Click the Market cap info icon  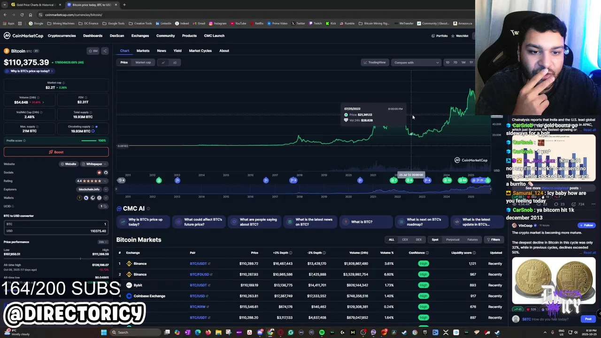click(x=63, y=83)
